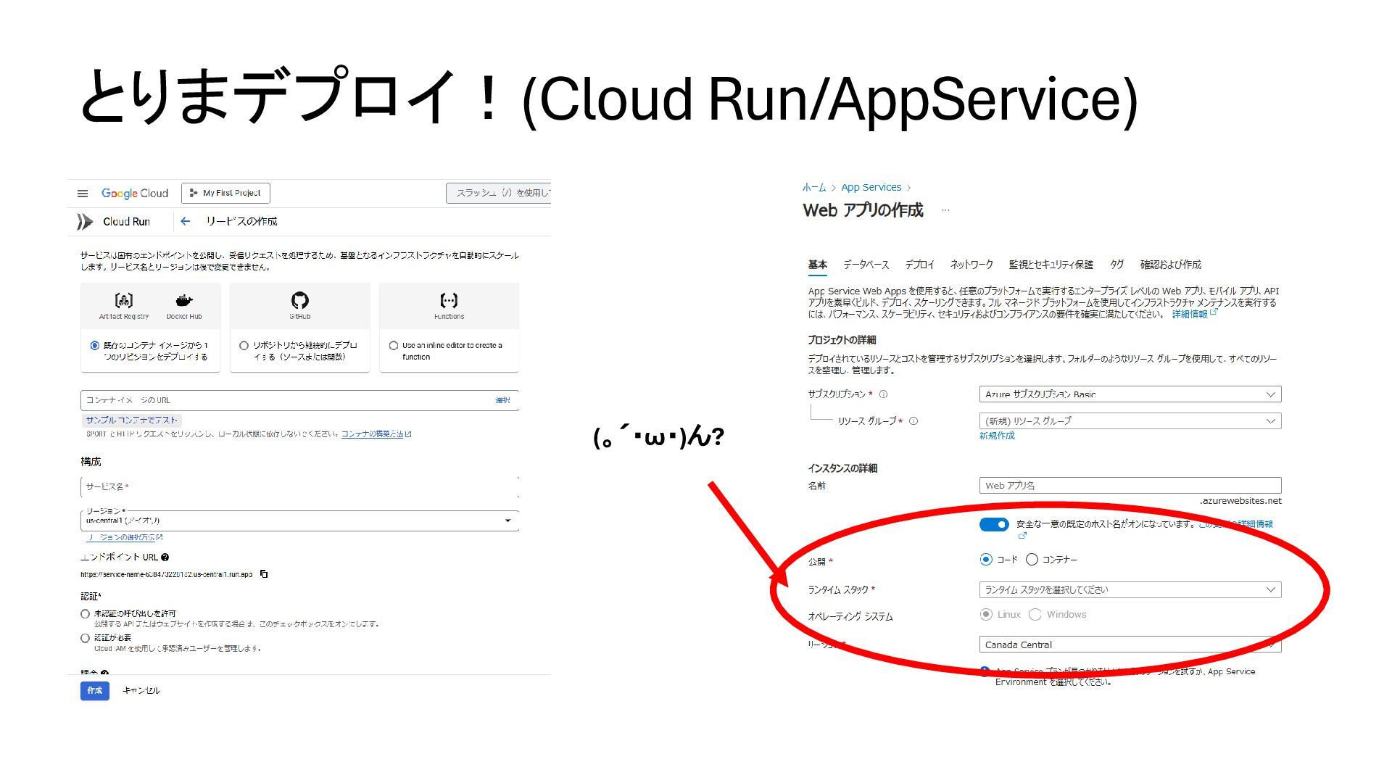
Task: Open the Canada Central region dropdown
Action: coord(1130,645)
